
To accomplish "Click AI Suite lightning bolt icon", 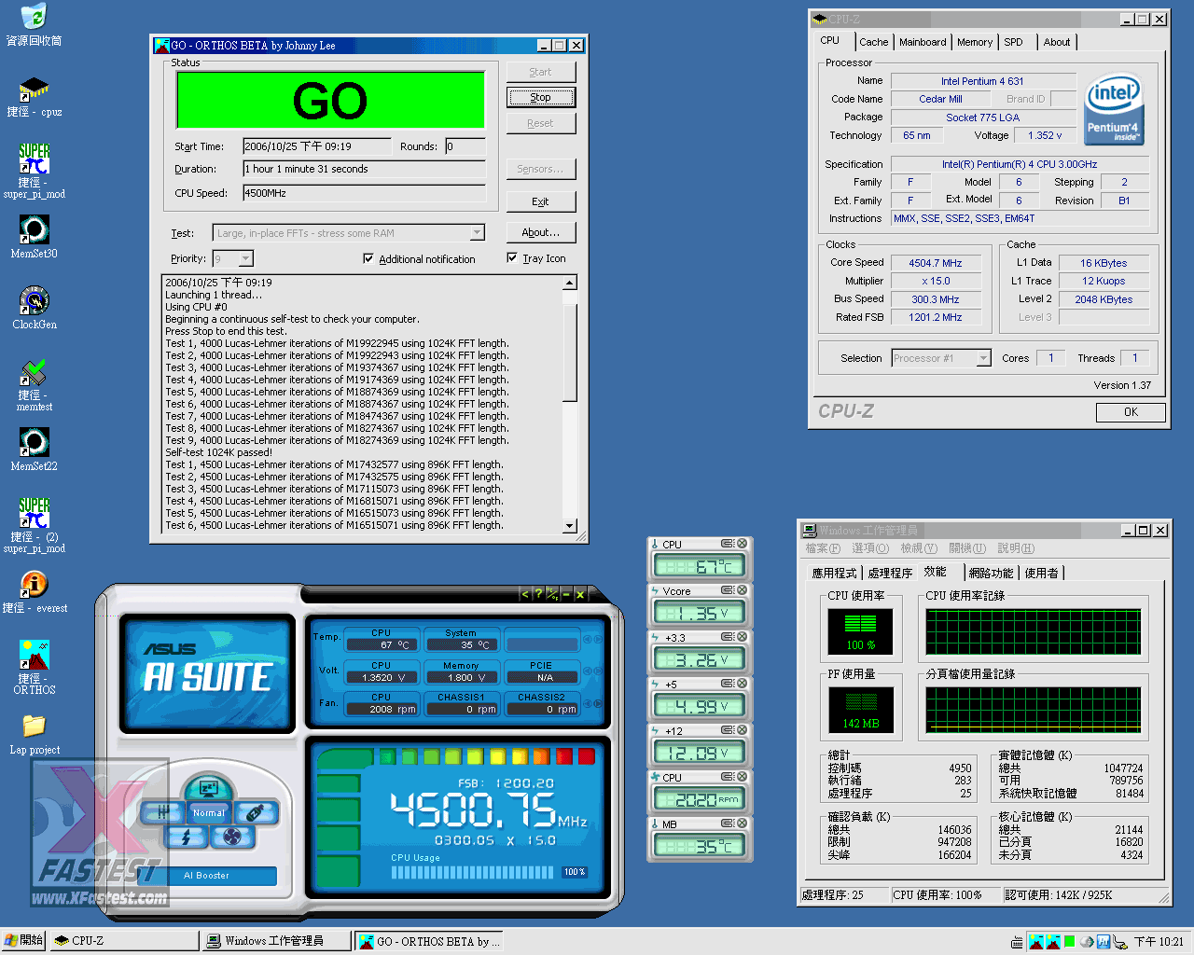I will pyautogui.click(x=186, y=837).
